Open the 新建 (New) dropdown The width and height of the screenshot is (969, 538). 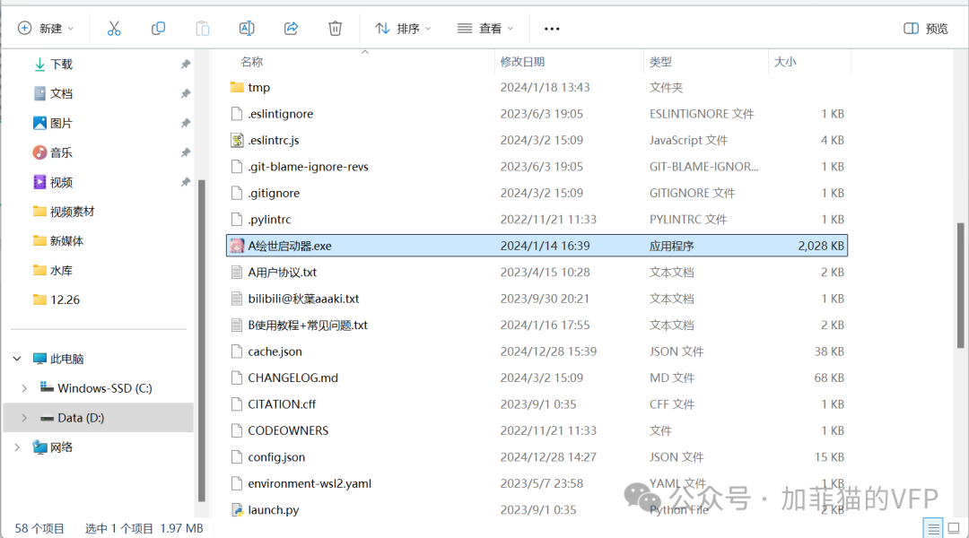46,29
